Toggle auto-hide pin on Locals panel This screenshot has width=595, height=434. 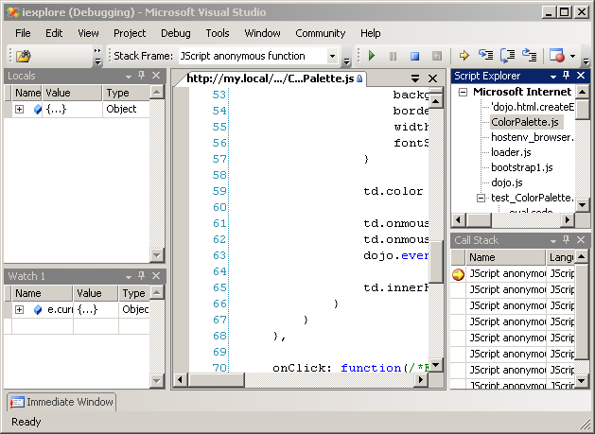[142, 75]
